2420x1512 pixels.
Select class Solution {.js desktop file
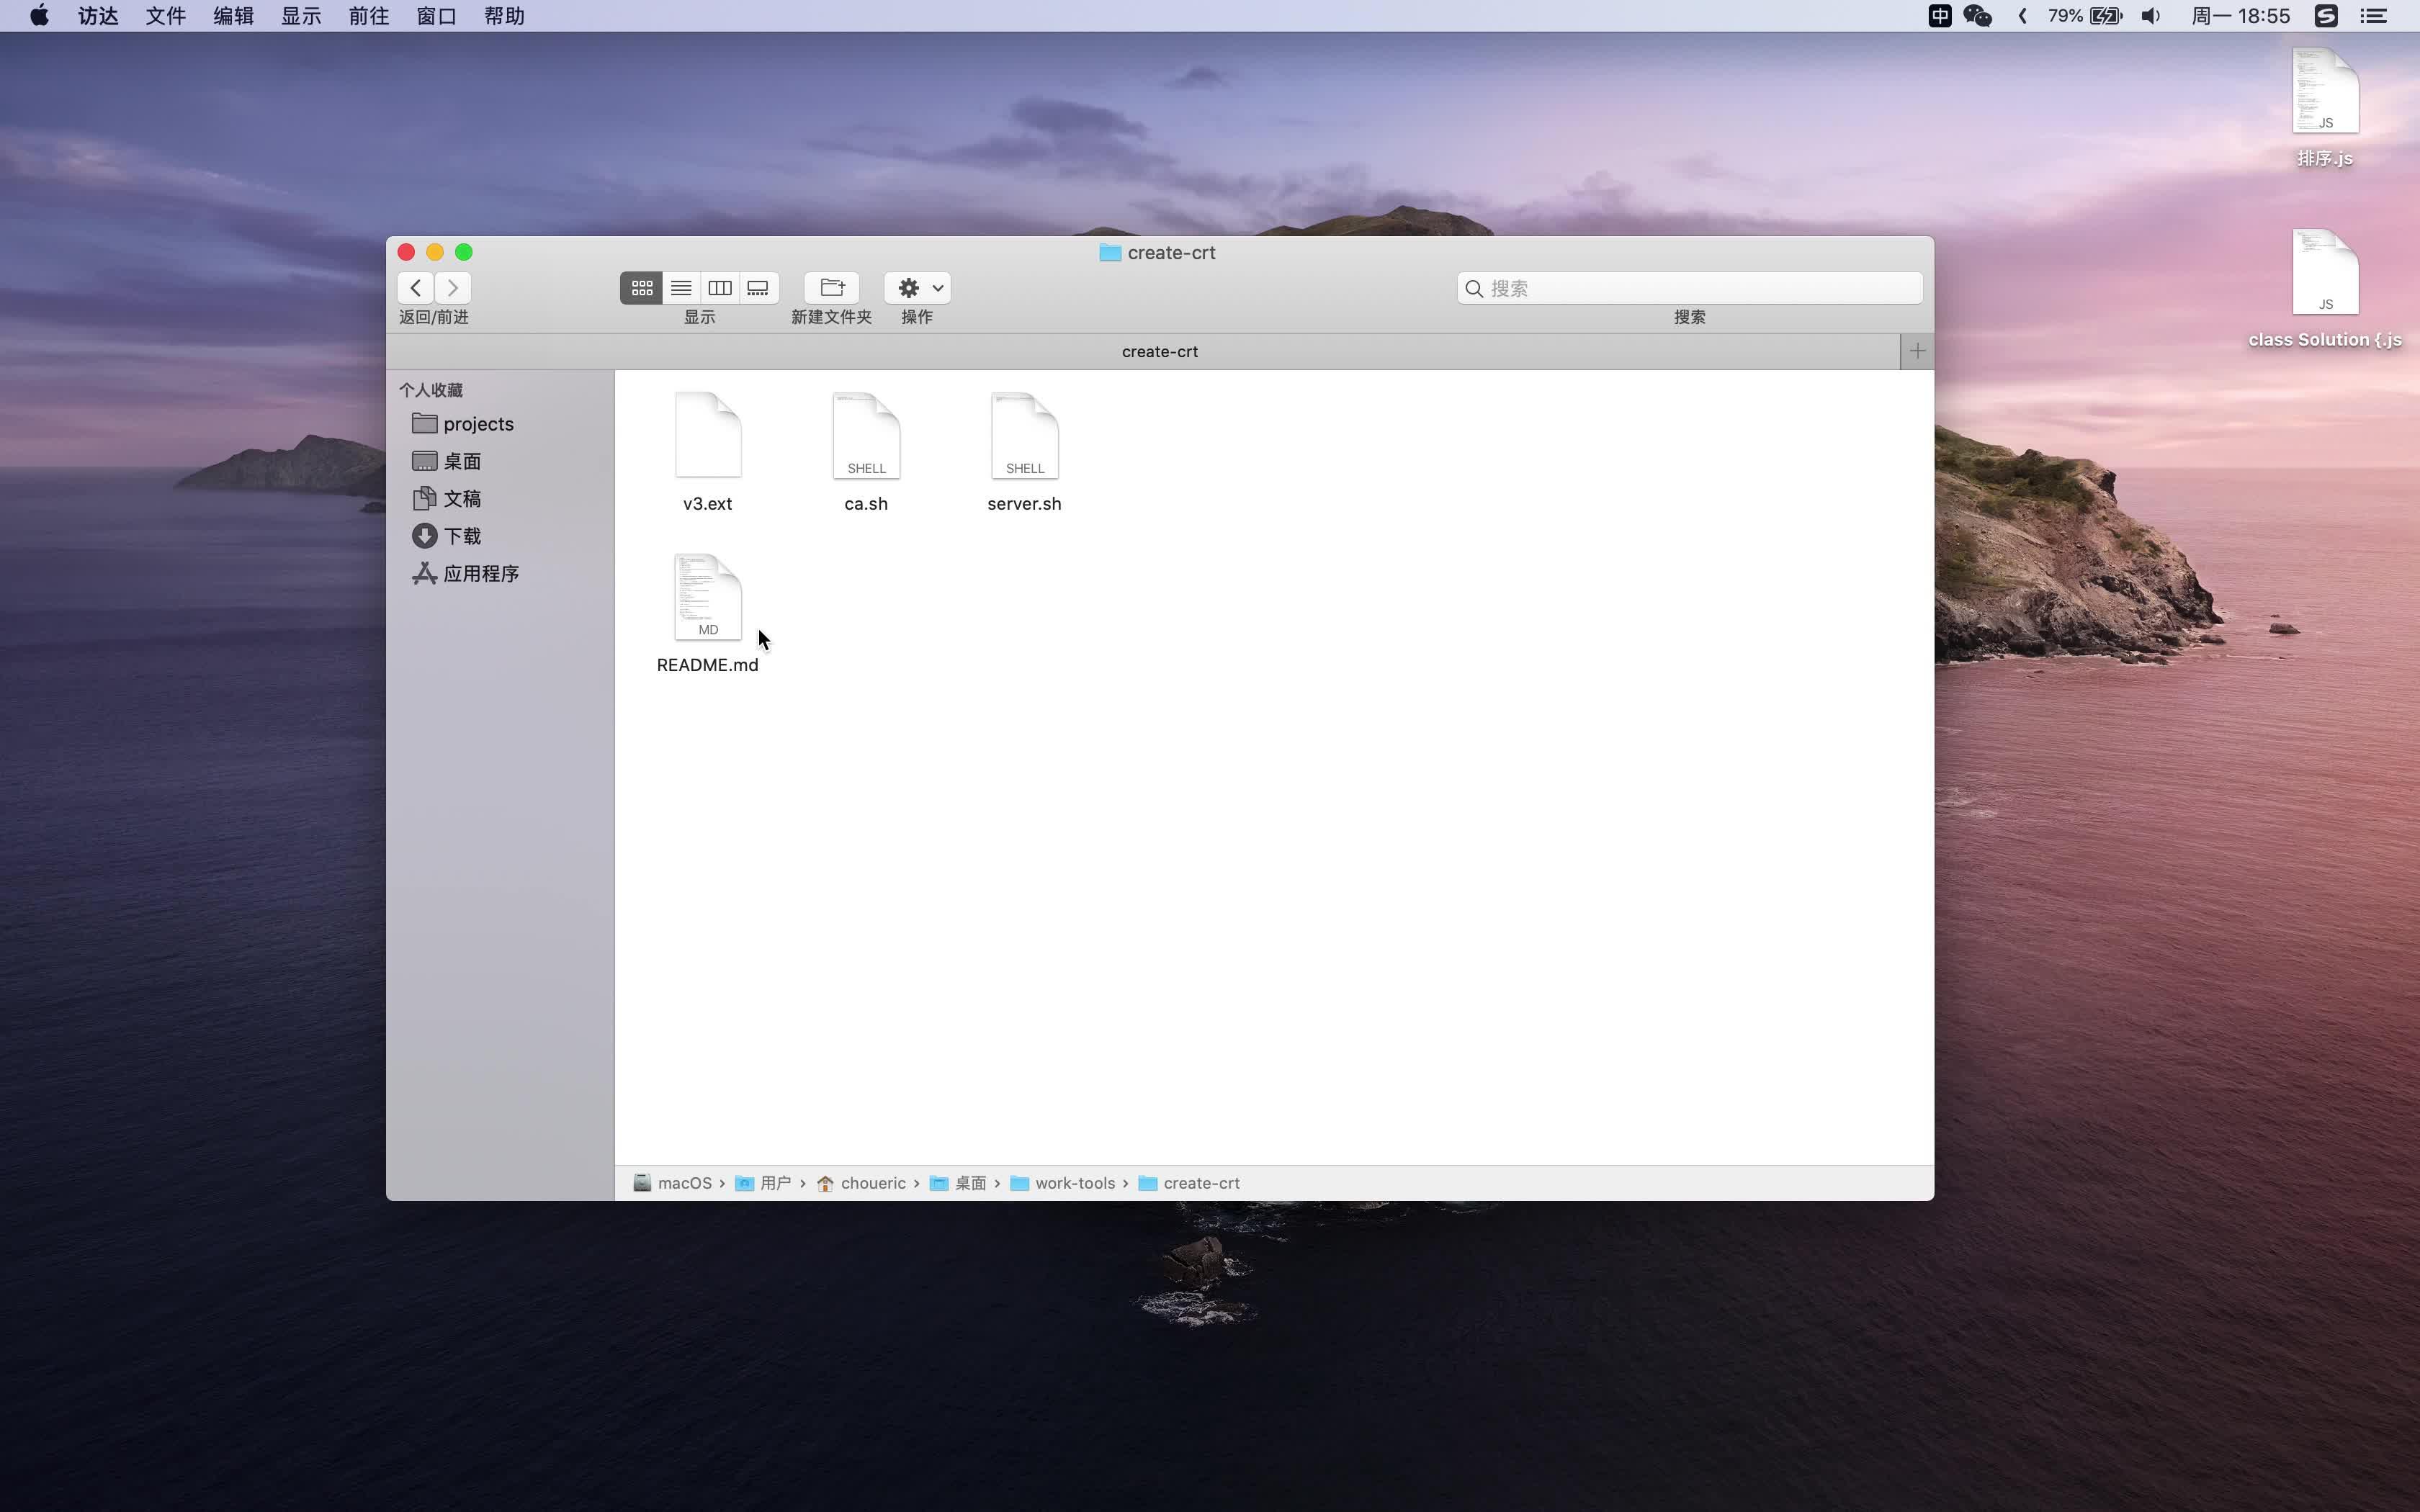[2325, 290]
